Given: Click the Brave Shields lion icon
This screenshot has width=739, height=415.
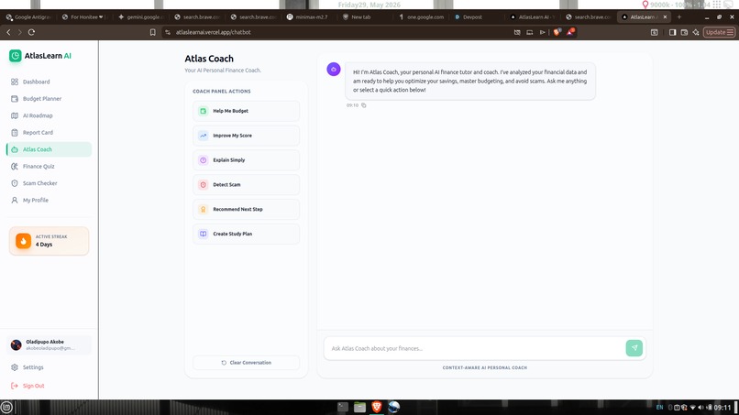Looking at the screenshot, I should [557, 32].
